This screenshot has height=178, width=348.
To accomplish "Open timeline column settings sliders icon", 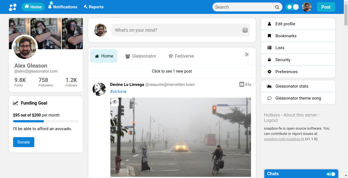I will point(247,55).
